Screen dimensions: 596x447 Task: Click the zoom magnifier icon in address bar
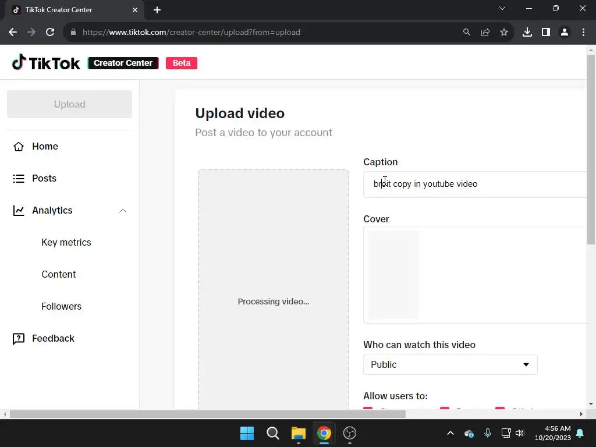click(466, 33)
